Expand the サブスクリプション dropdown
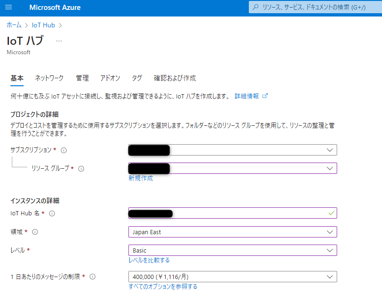382x303 pixels. 233,150
